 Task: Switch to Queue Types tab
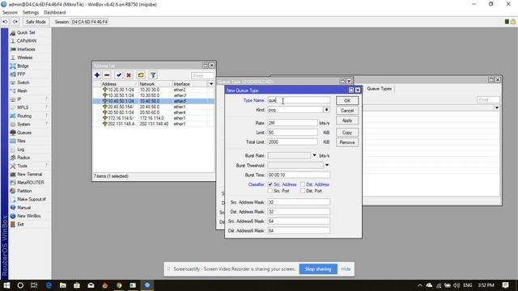[379, 89]
